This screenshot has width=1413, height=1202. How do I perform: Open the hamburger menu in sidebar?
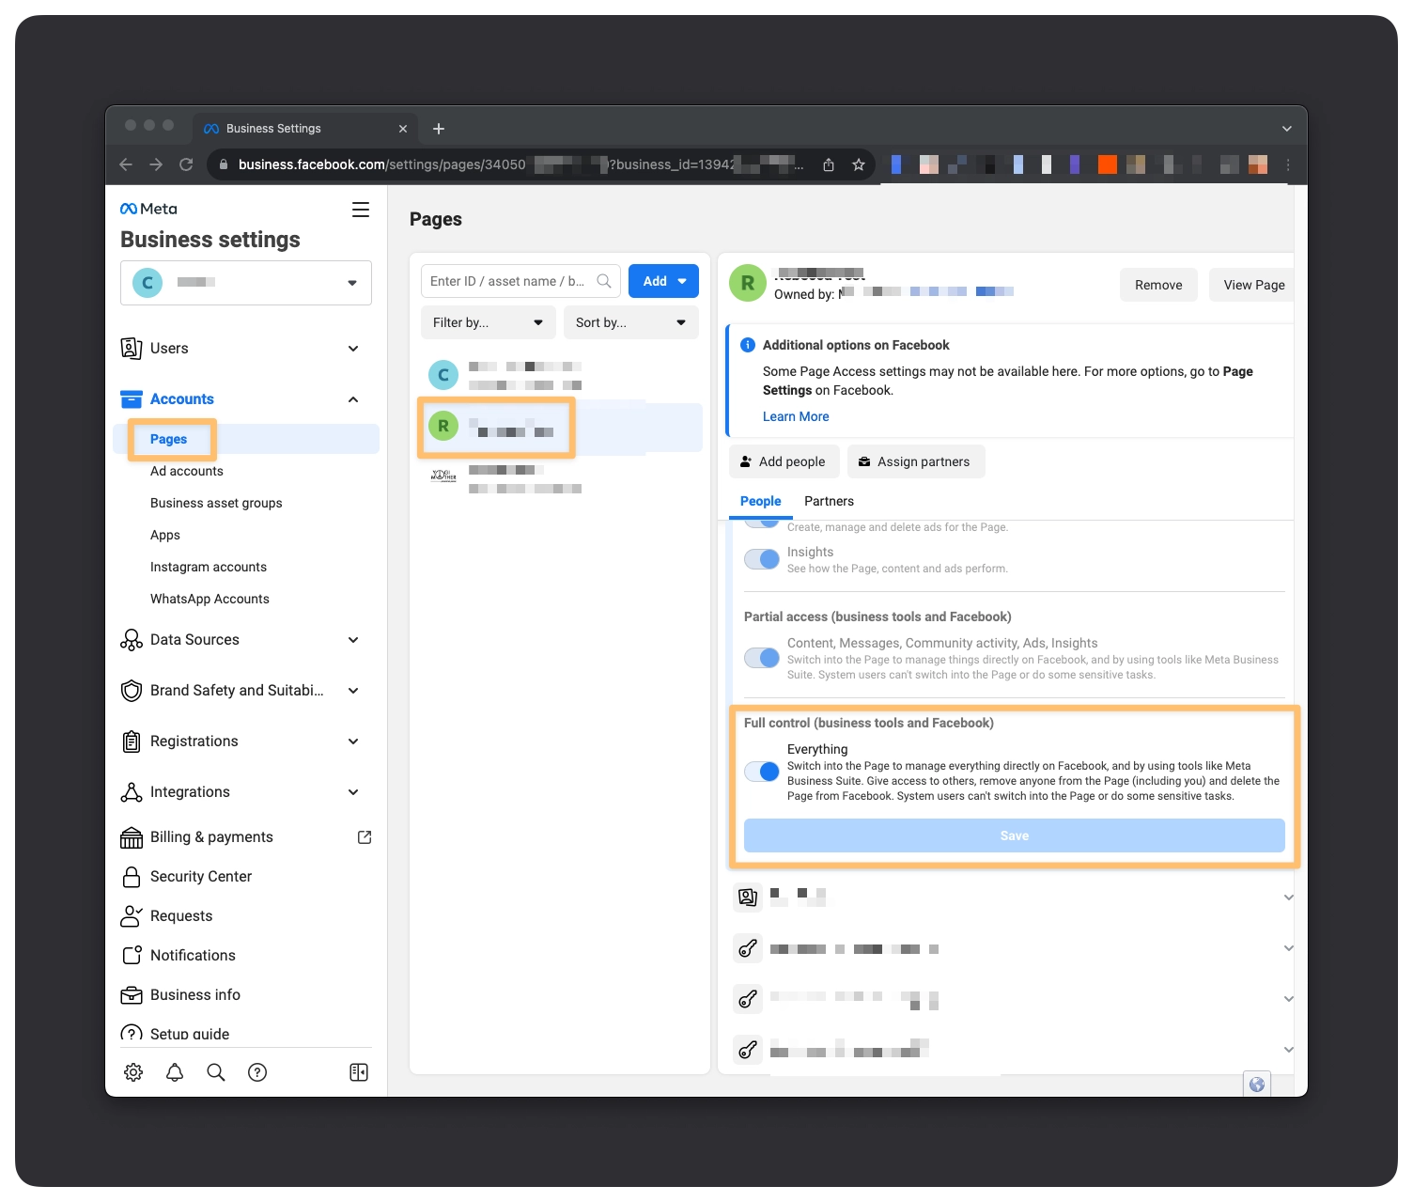(361, 210)
